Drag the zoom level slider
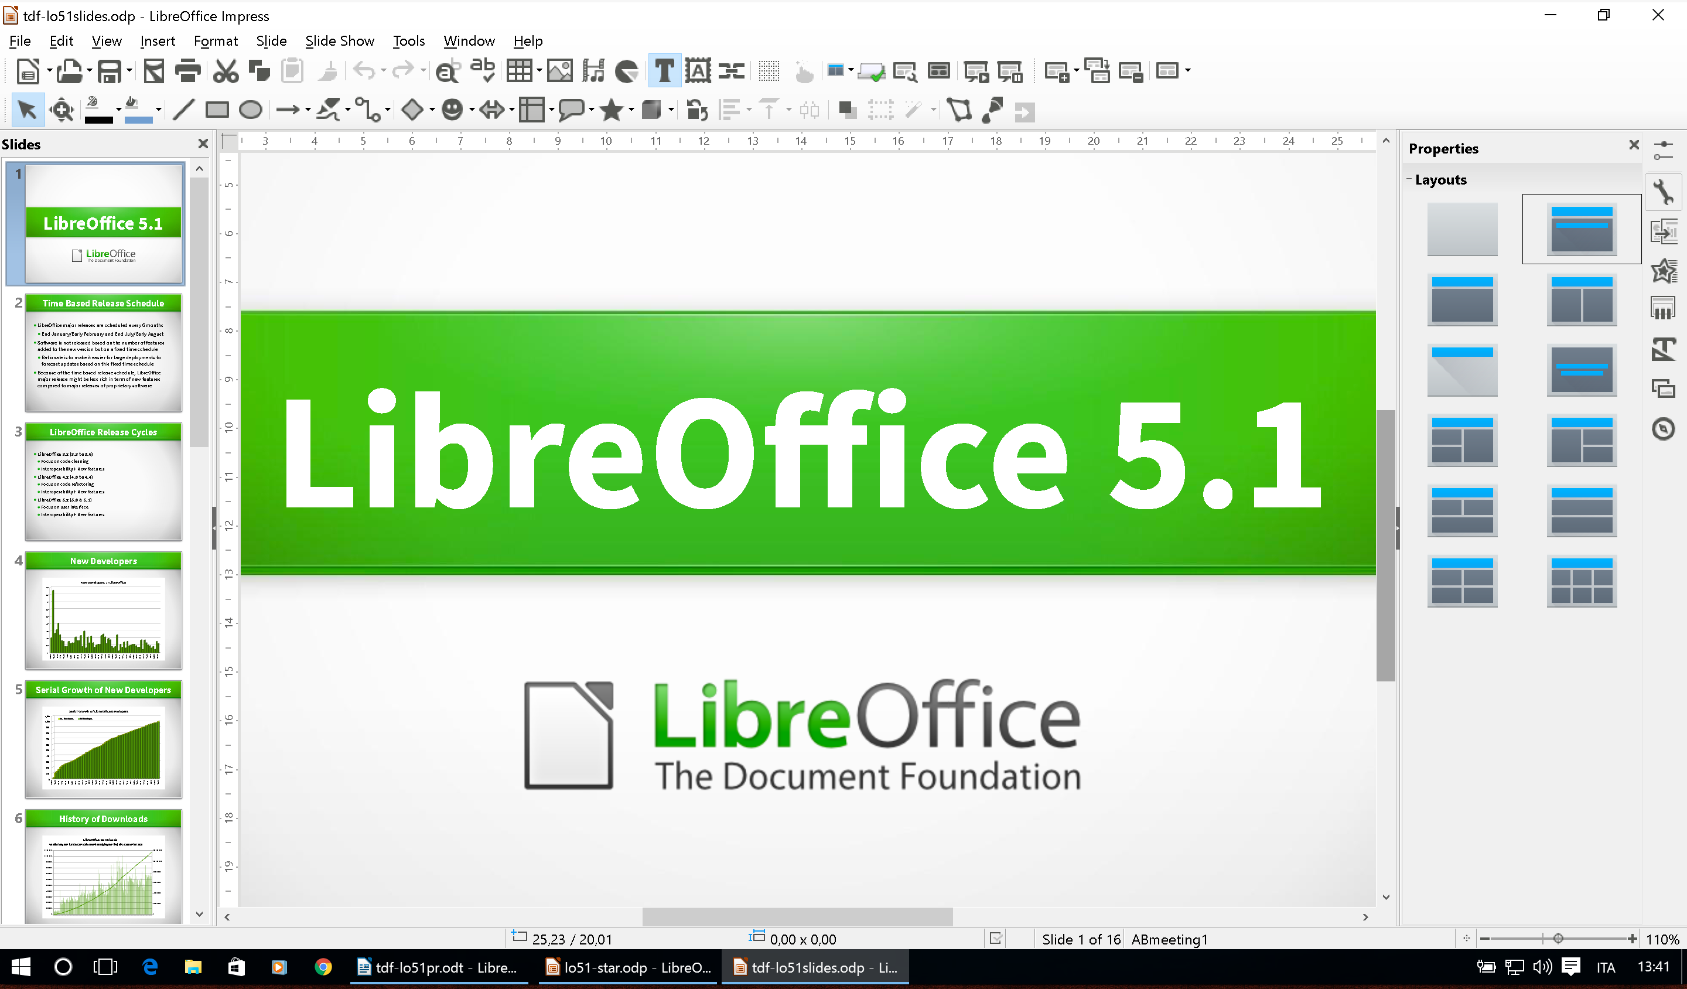The image size is (1687, 989). pyautogui.click(x=1569, y=940)
